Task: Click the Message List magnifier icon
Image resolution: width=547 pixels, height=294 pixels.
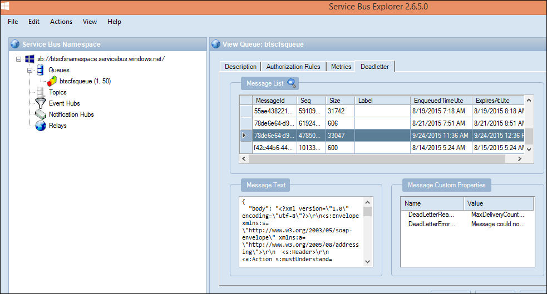Action: pyautogui.click(x=292, y=83)
